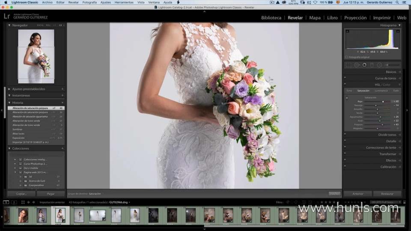Select the spot removal tool
The height and width of the screenshot is (231, 411).
point(356,65)
